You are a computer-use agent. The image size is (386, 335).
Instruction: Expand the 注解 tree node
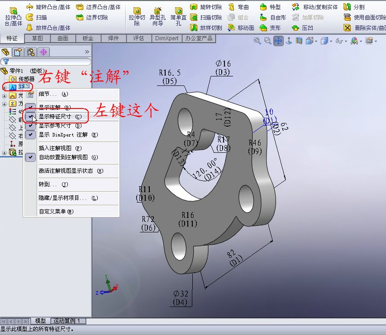point(4,87)
